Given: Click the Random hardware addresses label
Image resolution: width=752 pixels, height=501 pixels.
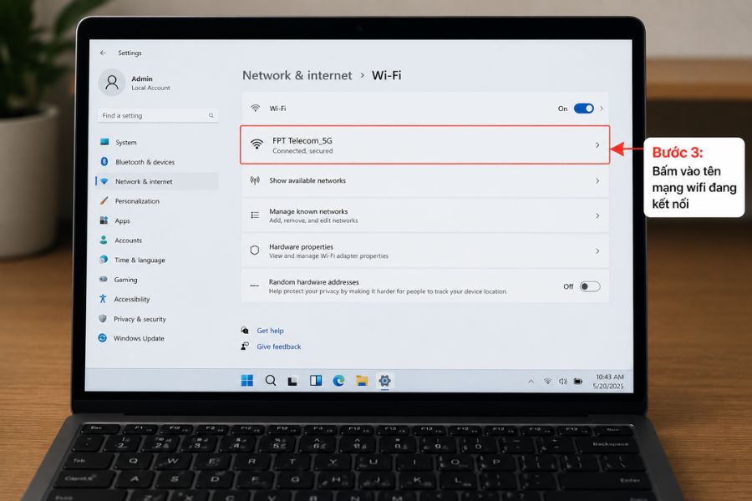Looking at the screenshot, I should pyautogui.click(x=313, y=282).
